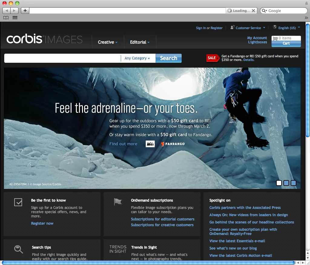
Task: Stop page loading with the X icon
Action: pos(253,11)
